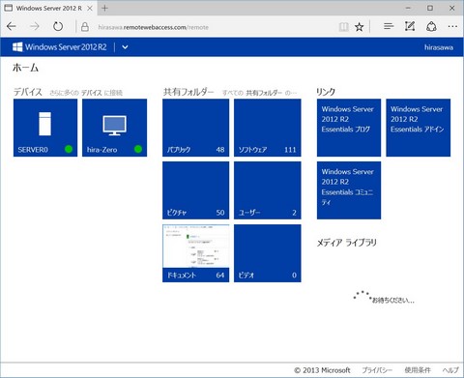Click hira-Zero monitor icon
Viewport: 464px width, 378px height.
[114, 125]
